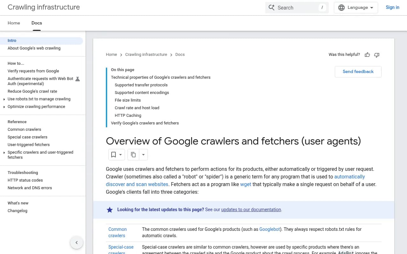Open 'Verify requests from Google'
Viewport: 407px width, 254px height.
click(33, 71)
